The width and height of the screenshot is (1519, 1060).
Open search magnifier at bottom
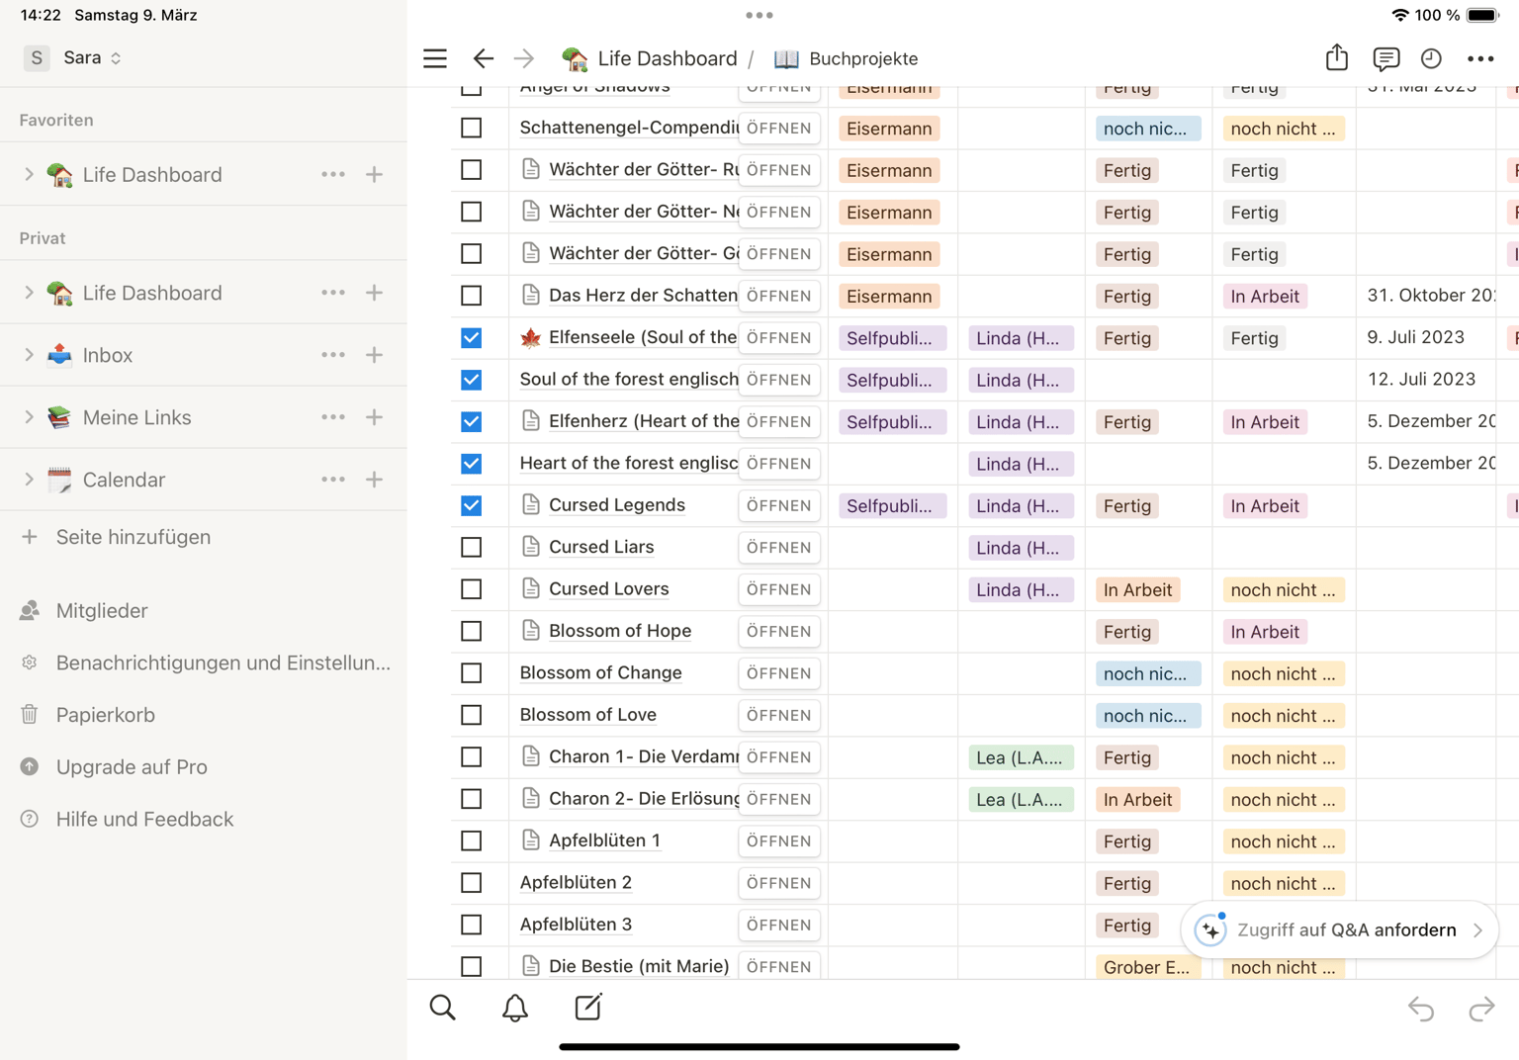click(442, 1008)
